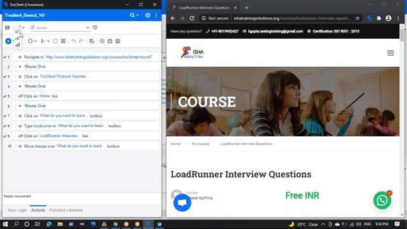This screenshot has width=407, height=229.
Task: Click the ISHA logo on the website
Action: pyautogui.click(x=192, y=52)
